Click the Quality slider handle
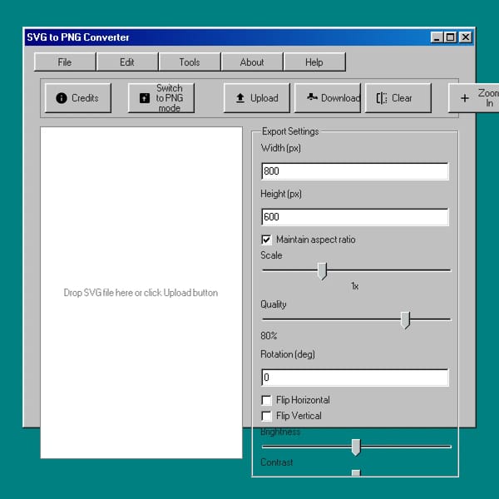Screen dimensions: 499x499 405,320
